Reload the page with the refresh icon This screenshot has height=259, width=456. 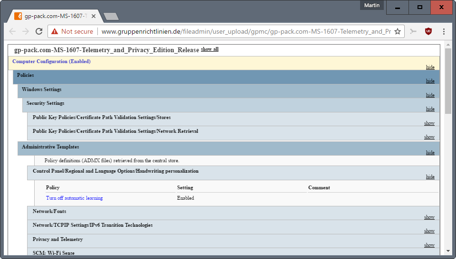point(39,31)
